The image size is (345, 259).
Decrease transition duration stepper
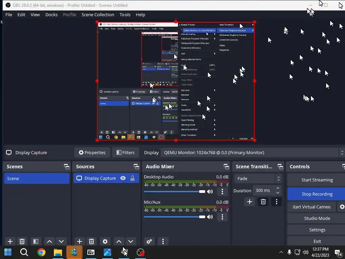(x=278, y=193)
